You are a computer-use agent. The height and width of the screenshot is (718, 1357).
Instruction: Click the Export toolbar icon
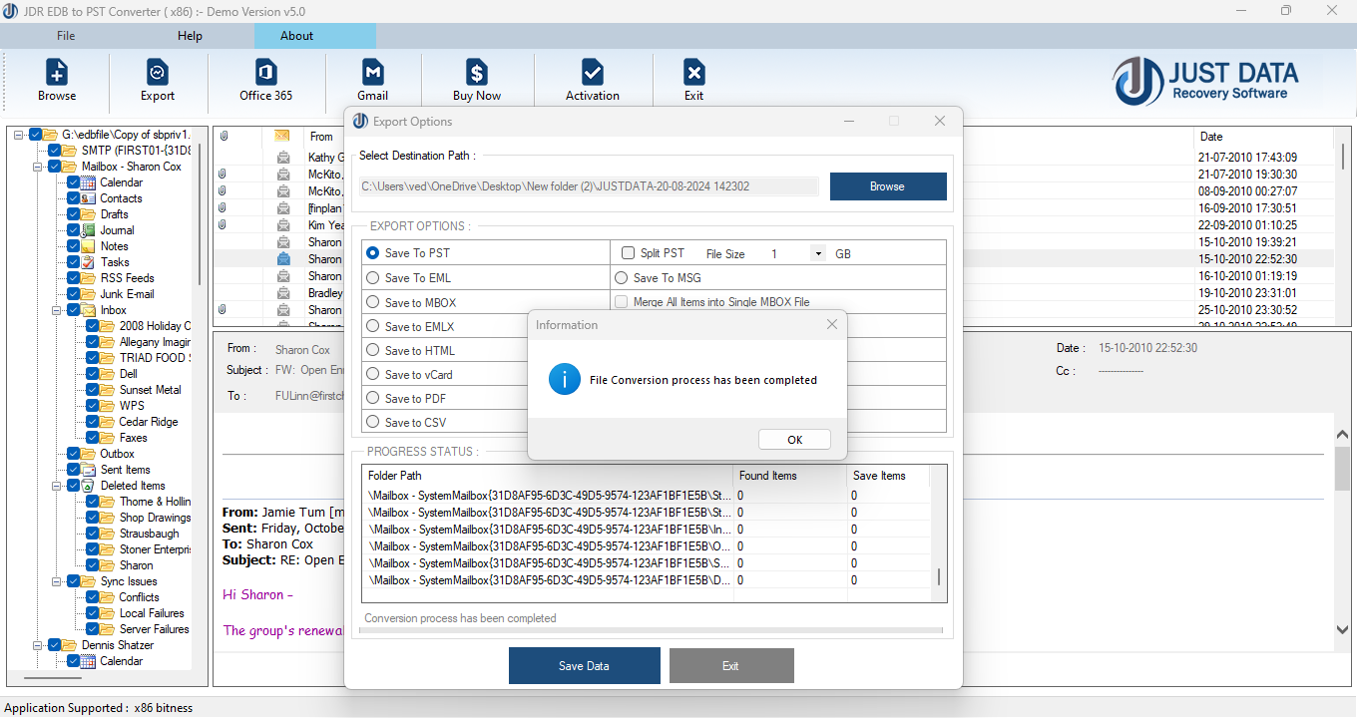click(x=157, y=78)
